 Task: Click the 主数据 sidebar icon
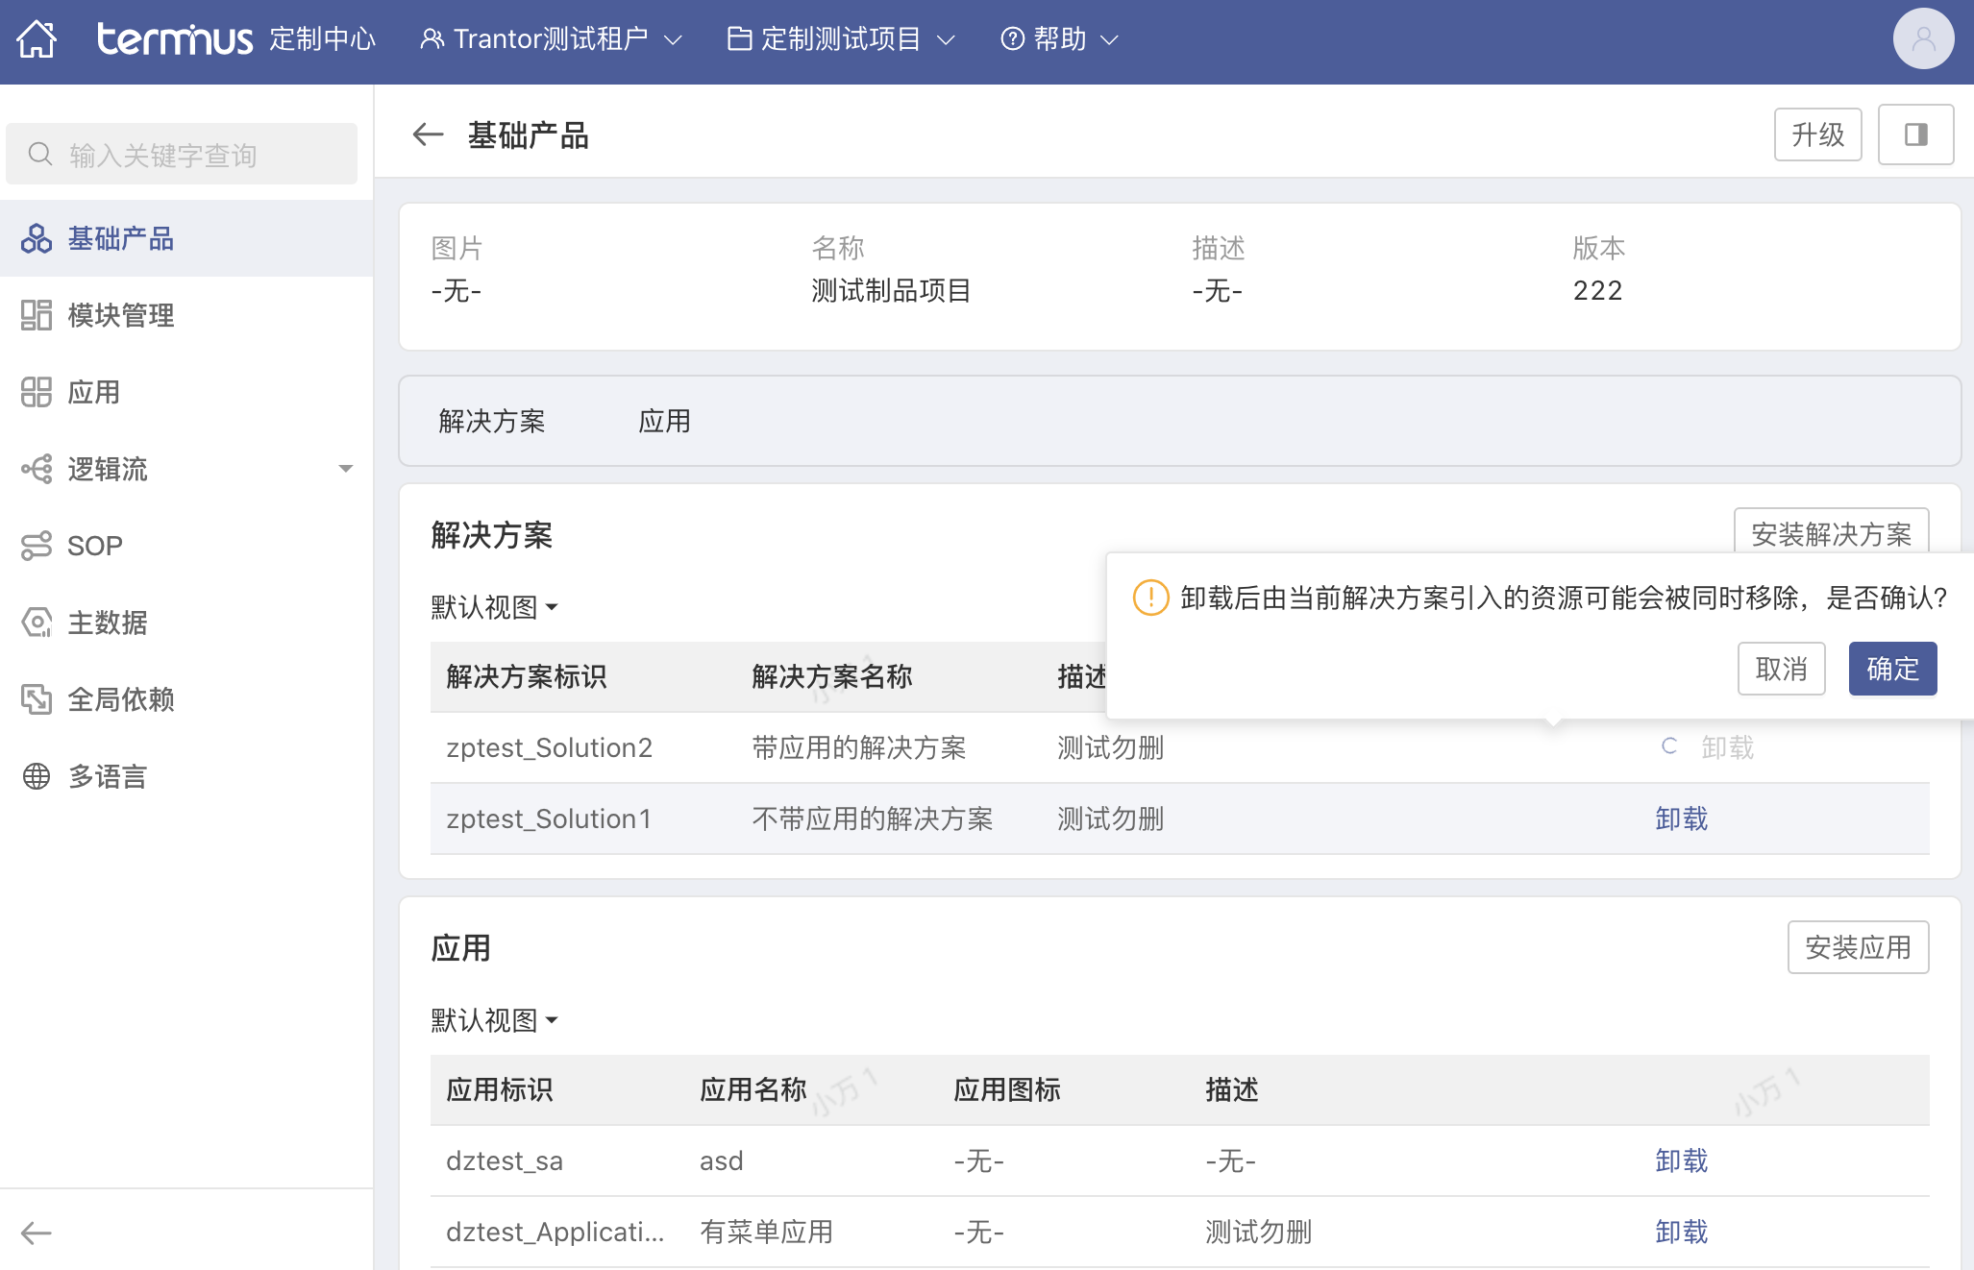coord(37,623)
